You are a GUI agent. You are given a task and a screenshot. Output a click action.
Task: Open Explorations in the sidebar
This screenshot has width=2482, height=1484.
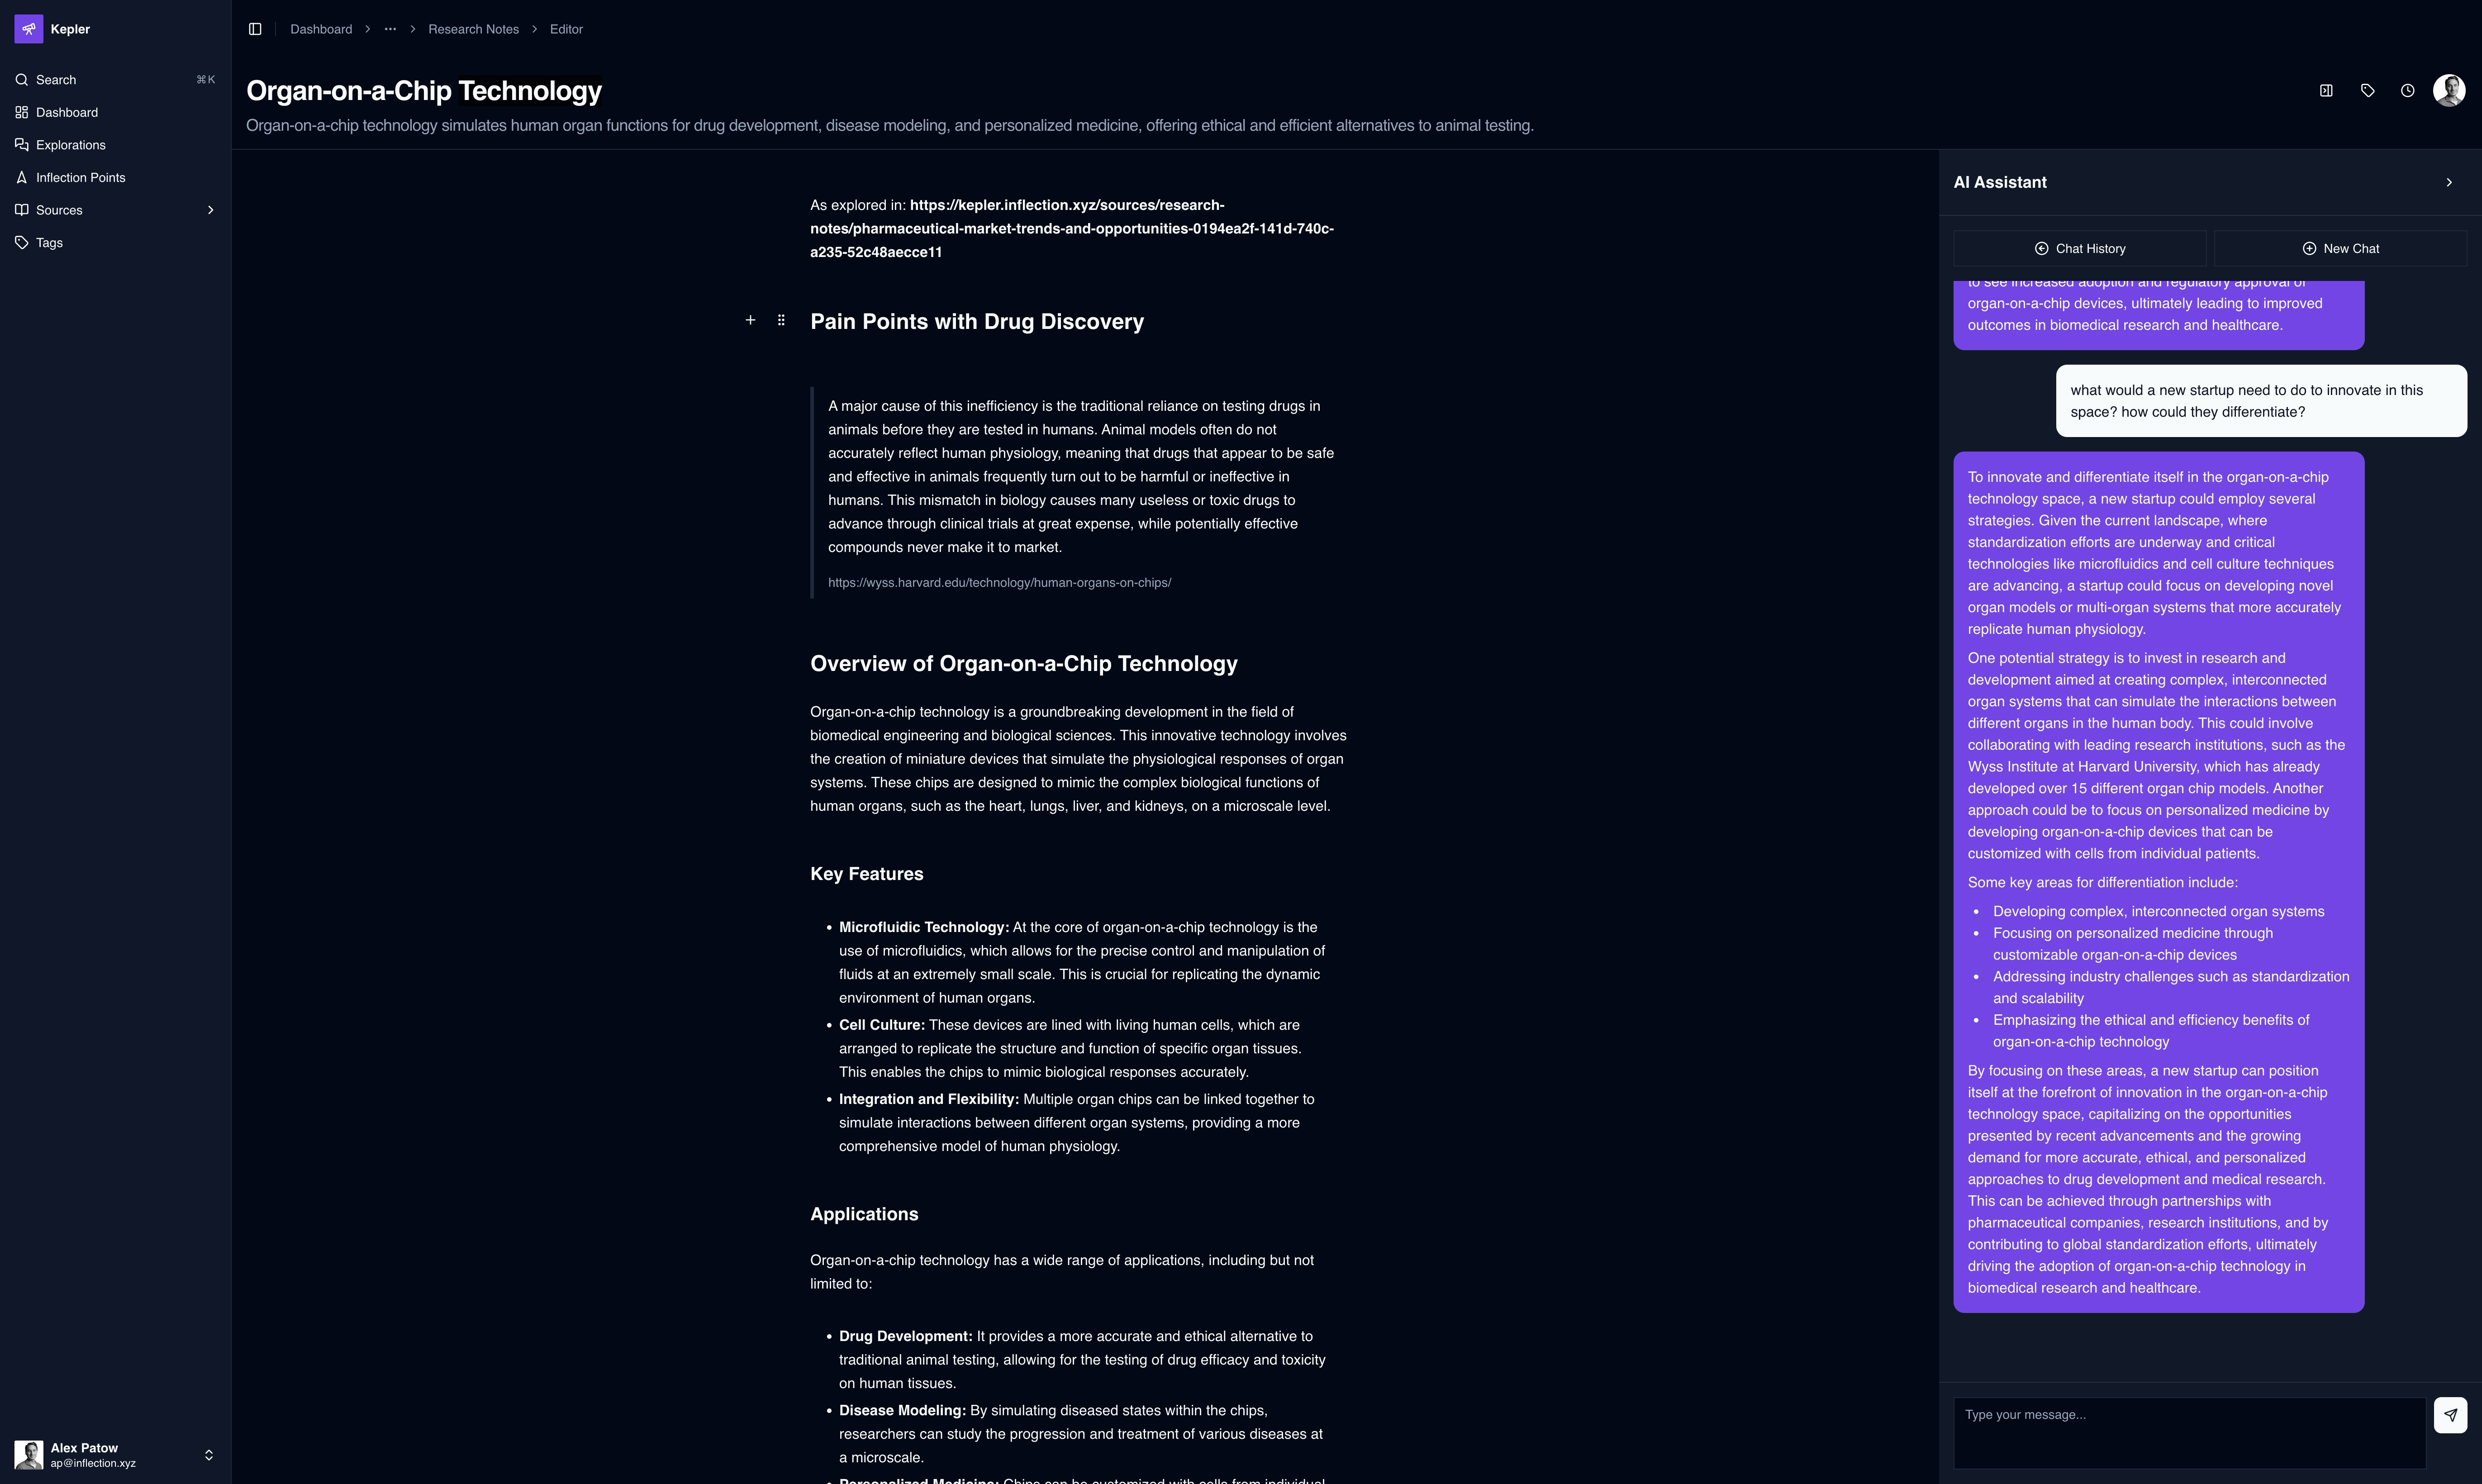pos(115,145)
